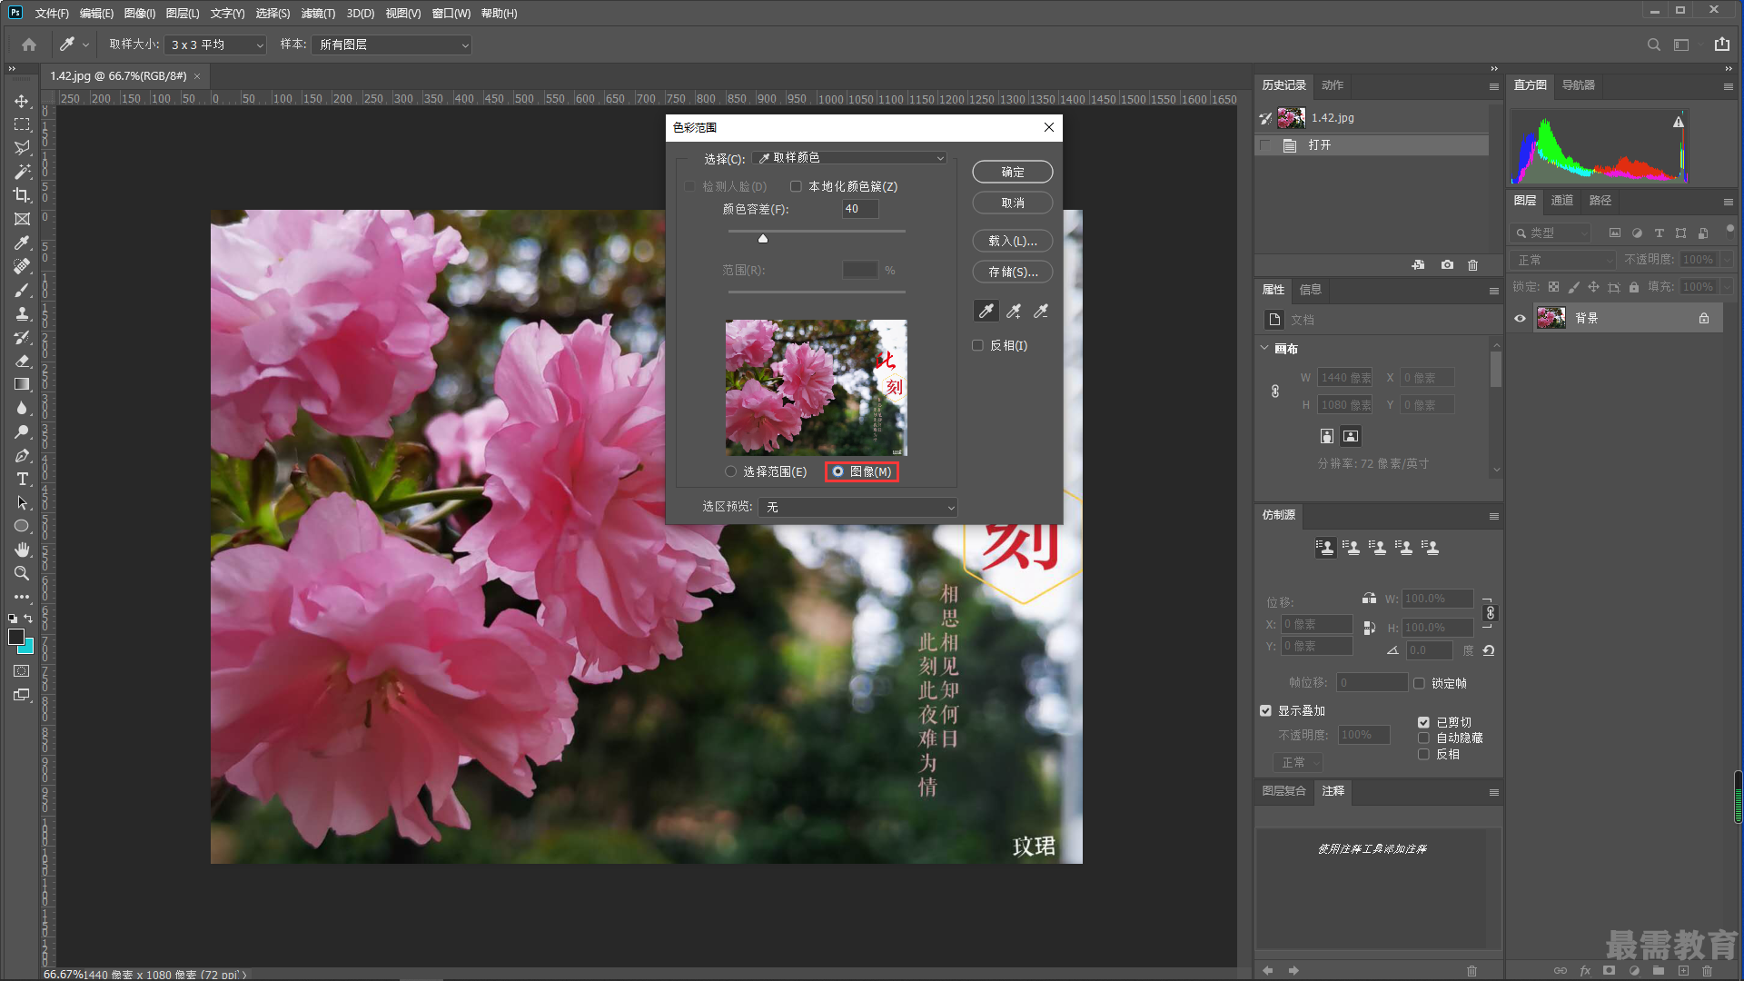Click the foreground color swatch
The height and width of the screenshot is (981, 1744).
16,637
